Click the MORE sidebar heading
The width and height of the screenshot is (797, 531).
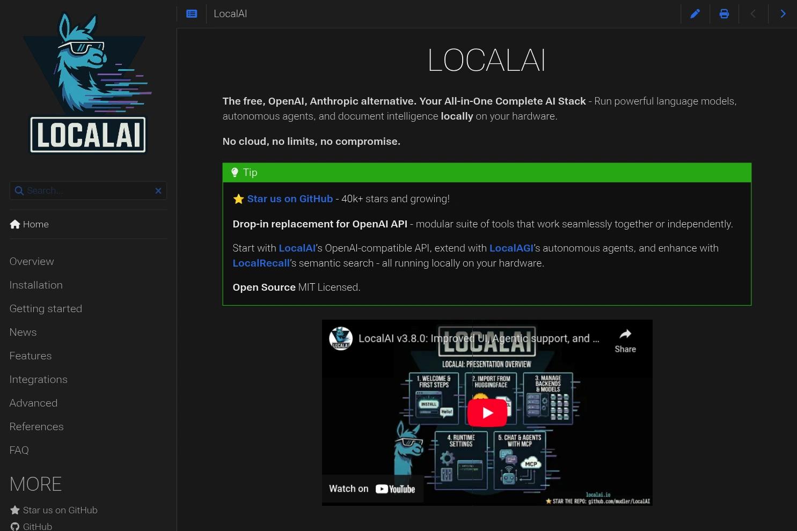35,484
